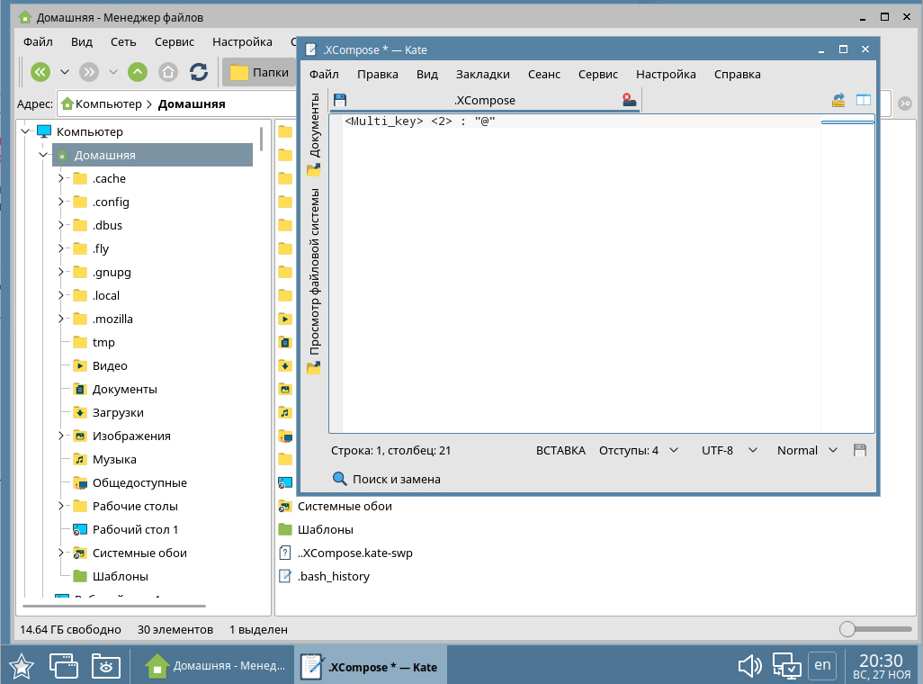Click Строка: 1, столбец: 21 position label

(x=390, y=450)
